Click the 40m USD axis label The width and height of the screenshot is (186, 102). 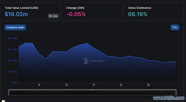coord(12,38)
